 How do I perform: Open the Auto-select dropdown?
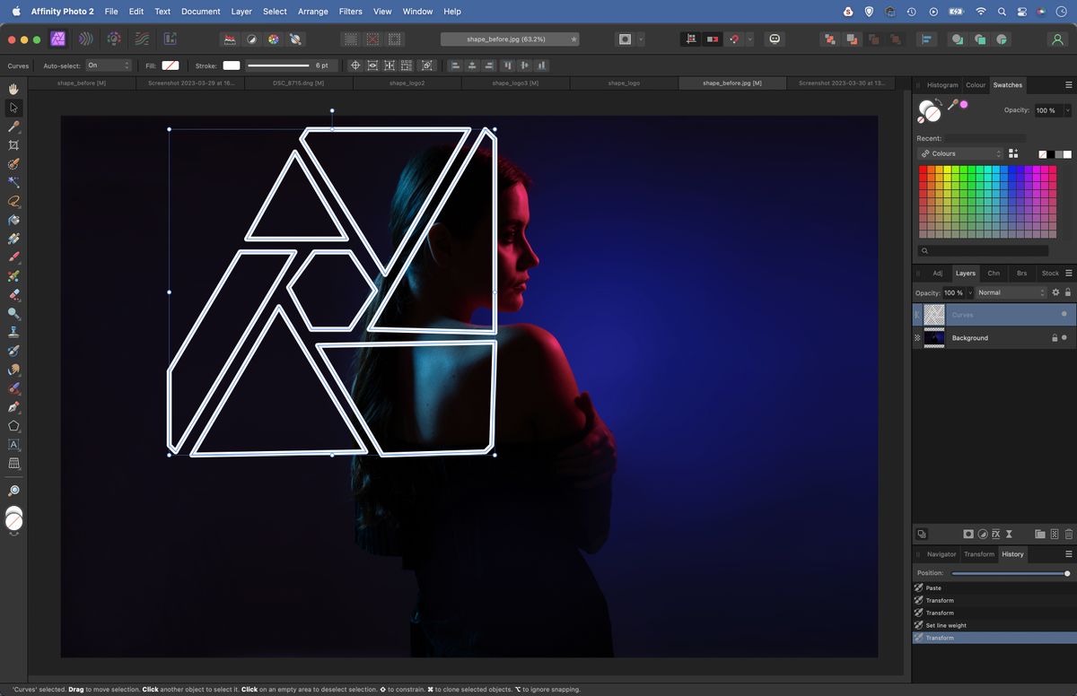click(108, 65)
